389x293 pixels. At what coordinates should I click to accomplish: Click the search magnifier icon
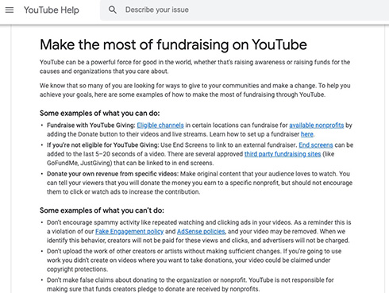113,10
